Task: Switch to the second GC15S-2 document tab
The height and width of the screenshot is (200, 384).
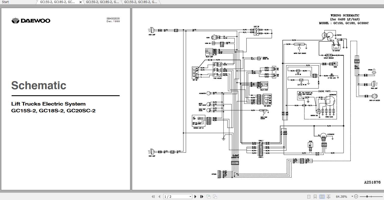Action: (101, 2)
